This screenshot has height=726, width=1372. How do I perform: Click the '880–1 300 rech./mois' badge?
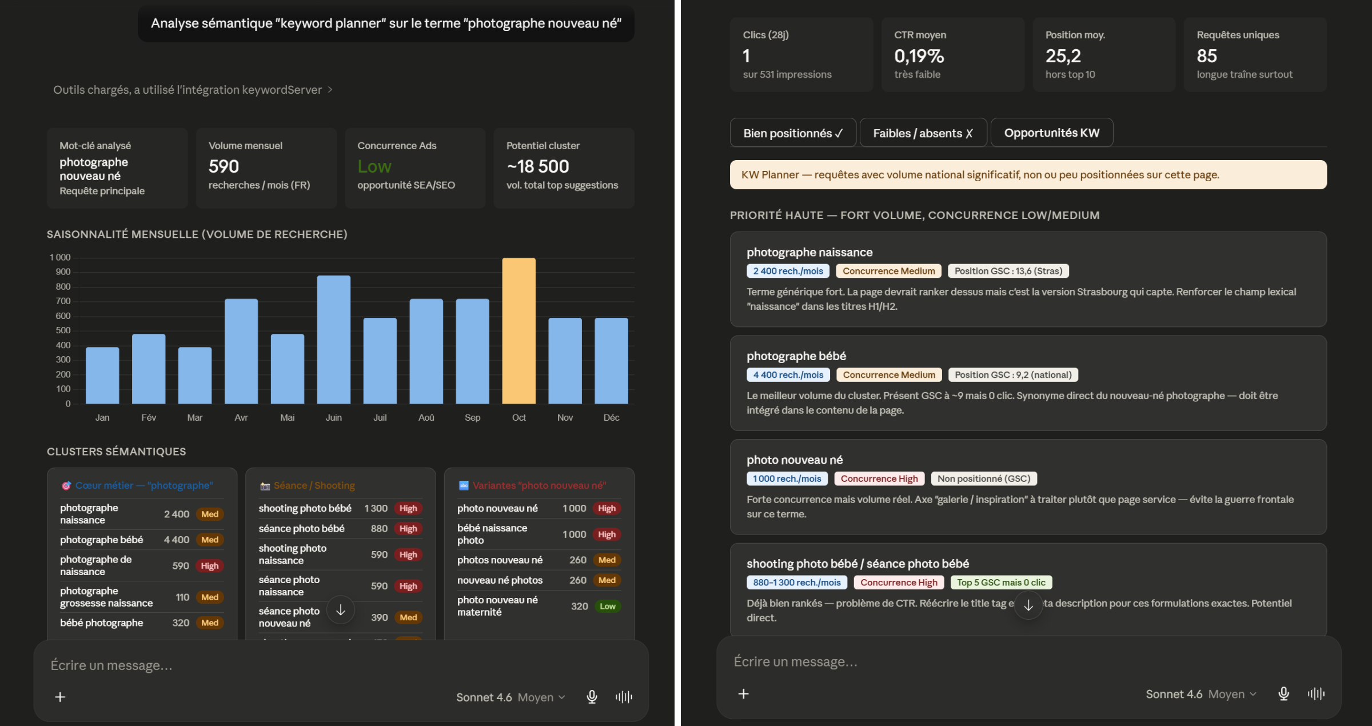796,583
